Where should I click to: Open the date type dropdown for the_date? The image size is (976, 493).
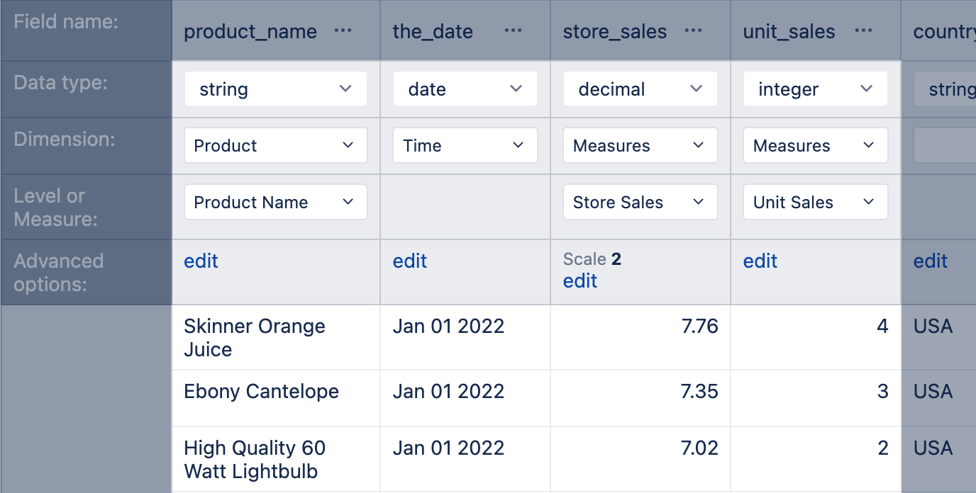[465, 89]
